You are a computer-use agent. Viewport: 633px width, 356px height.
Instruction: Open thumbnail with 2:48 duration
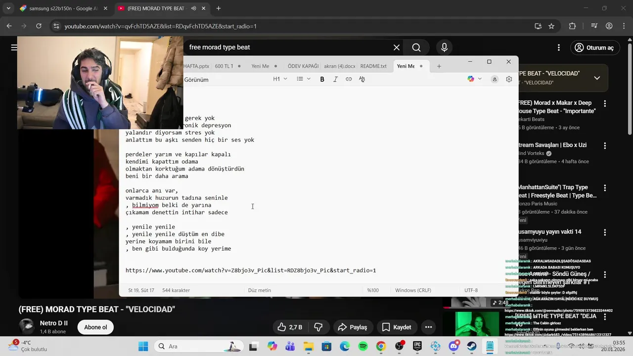pos(477,302)
